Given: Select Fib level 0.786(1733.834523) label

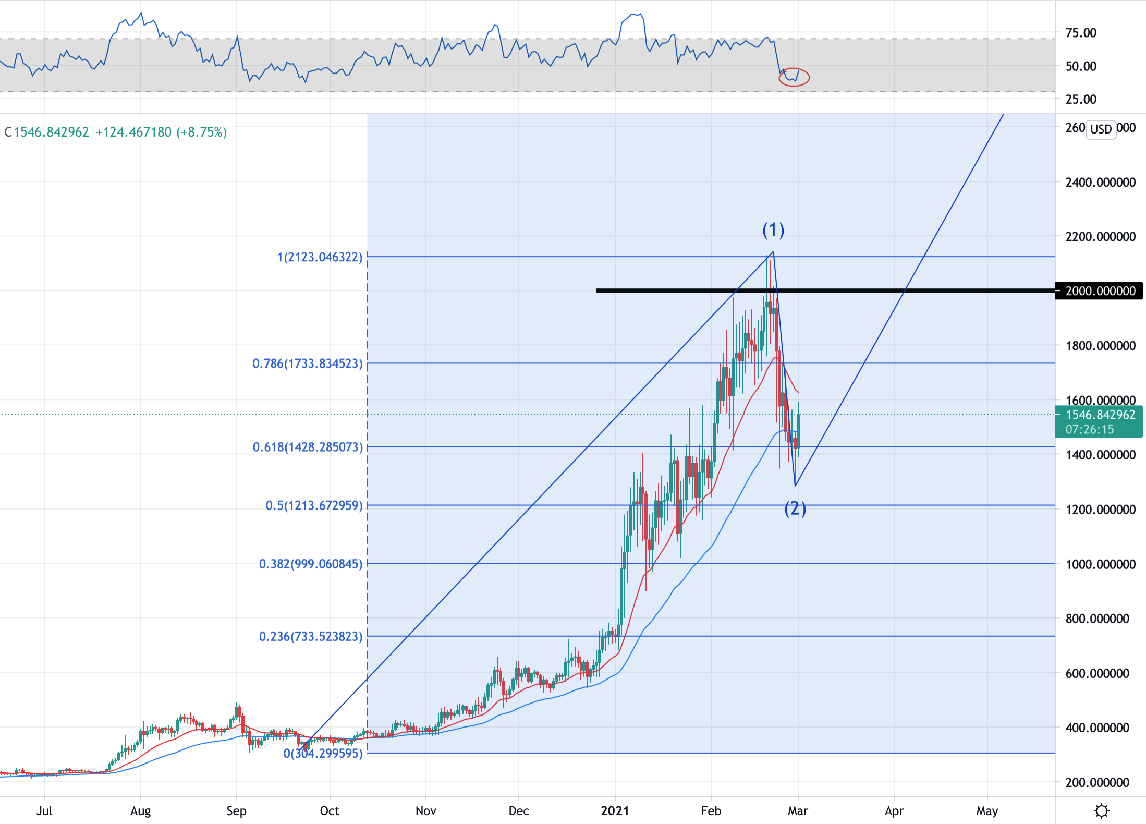Looking at the screenshot, I should pos(308,363).
